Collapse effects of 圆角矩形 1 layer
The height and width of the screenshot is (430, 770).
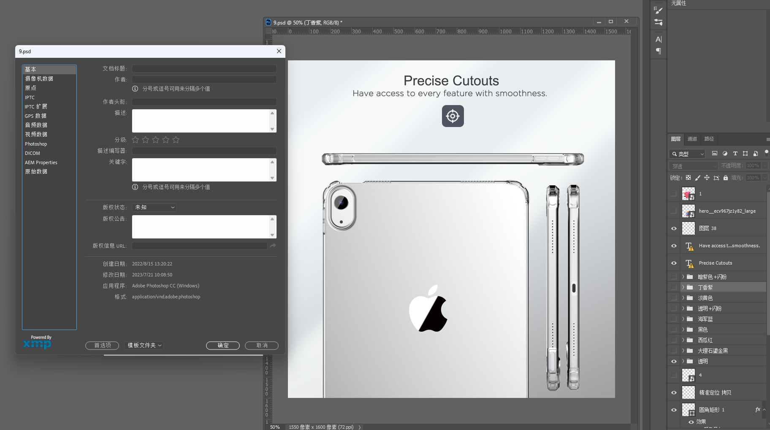tap(764, 409)
